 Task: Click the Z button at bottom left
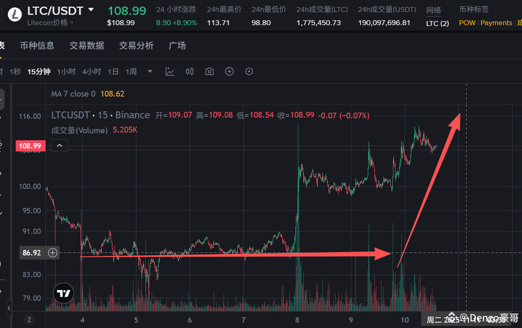(29, 320)
